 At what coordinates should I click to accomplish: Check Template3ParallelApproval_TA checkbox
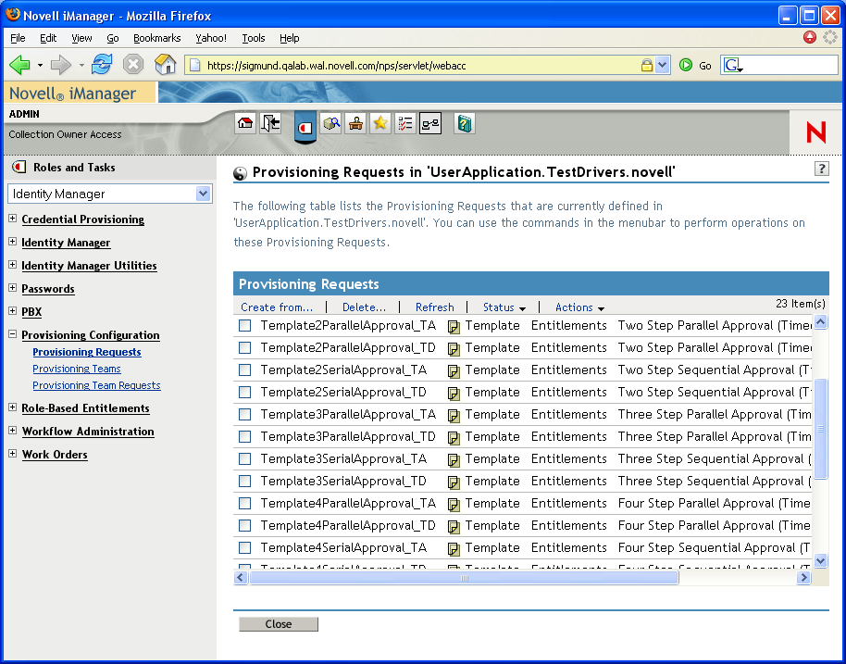click(x=245, y=414)
